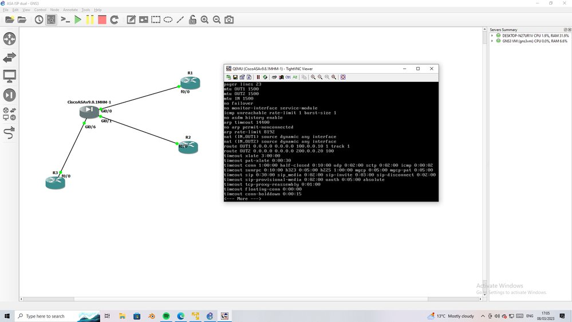Toggle Ctrl key in VNC toolbar
Screen dimensions: 572x322
point(288,77)
